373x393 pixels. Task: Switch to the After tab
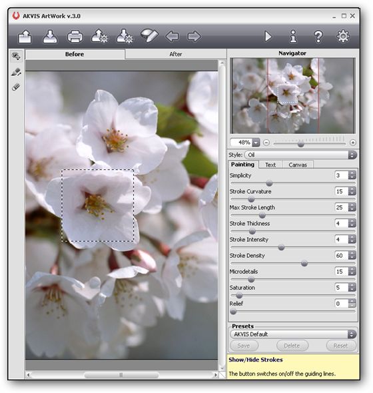pyautogui.click(x=175, y=54)
